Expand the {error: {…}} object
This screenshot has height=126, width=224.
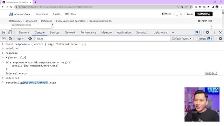coord(6,58)
